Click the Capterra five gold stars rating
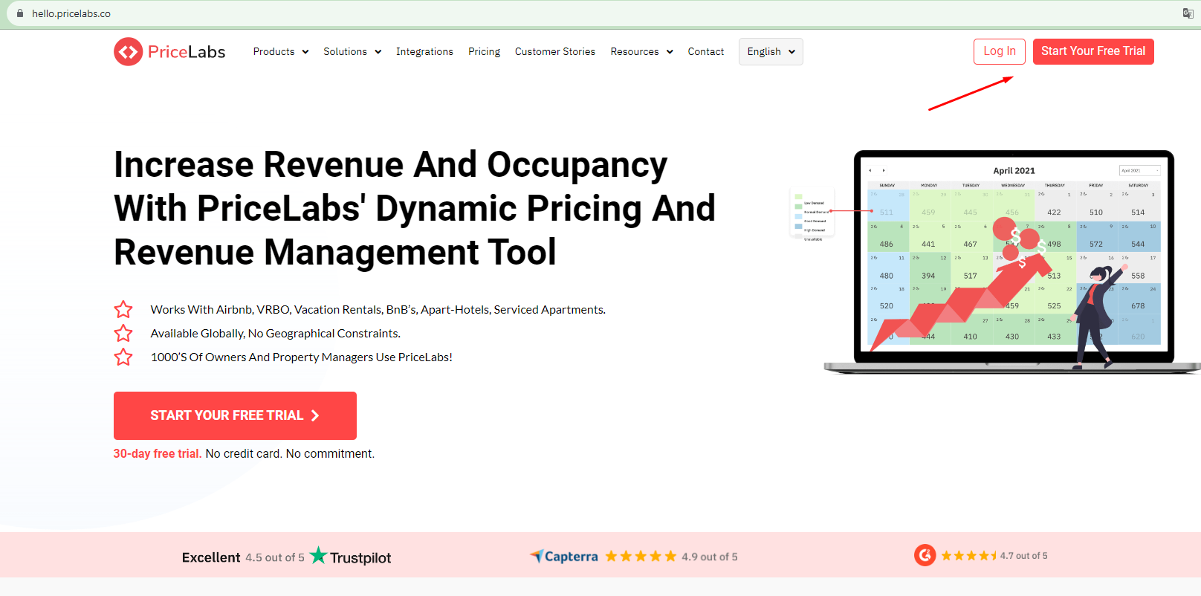This screenshot has width=1201, height=596. tap(641, 556)
